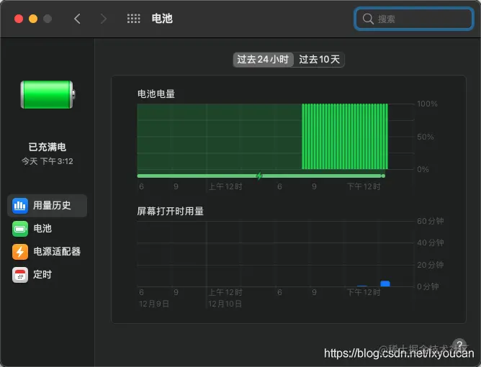Minimize the window with yellow button

coord(33,19)
